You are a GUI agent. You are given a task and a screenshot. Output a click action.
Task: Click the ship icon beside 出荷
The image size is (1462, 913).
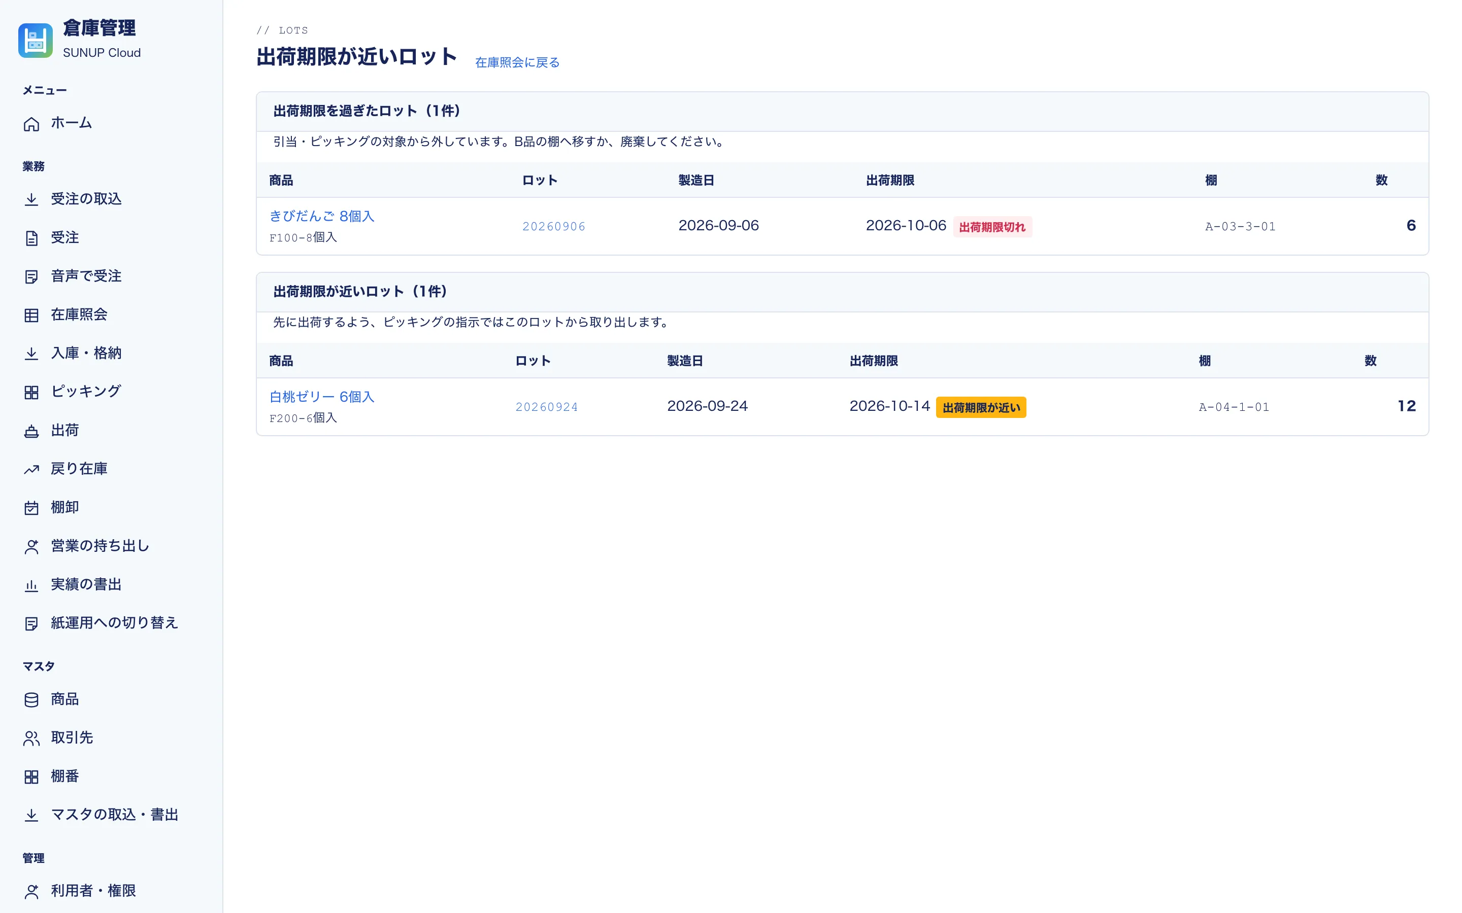(x=31, y=431)
